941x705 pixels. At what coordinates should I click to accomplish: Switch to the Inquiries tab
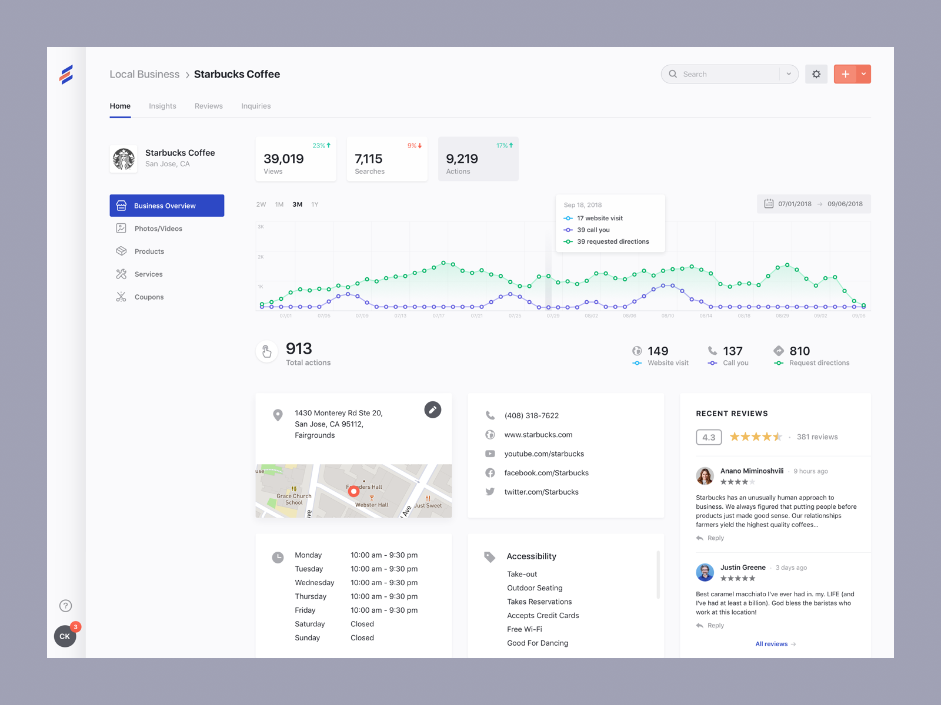coord(256,106)
